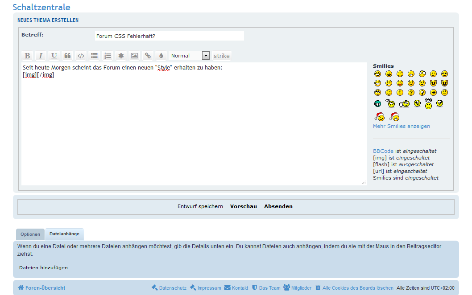Image resolution: width=472 pixels, height=295 pixels.
Task: Insert the frowning evil devil smiley
Action: 433,83
